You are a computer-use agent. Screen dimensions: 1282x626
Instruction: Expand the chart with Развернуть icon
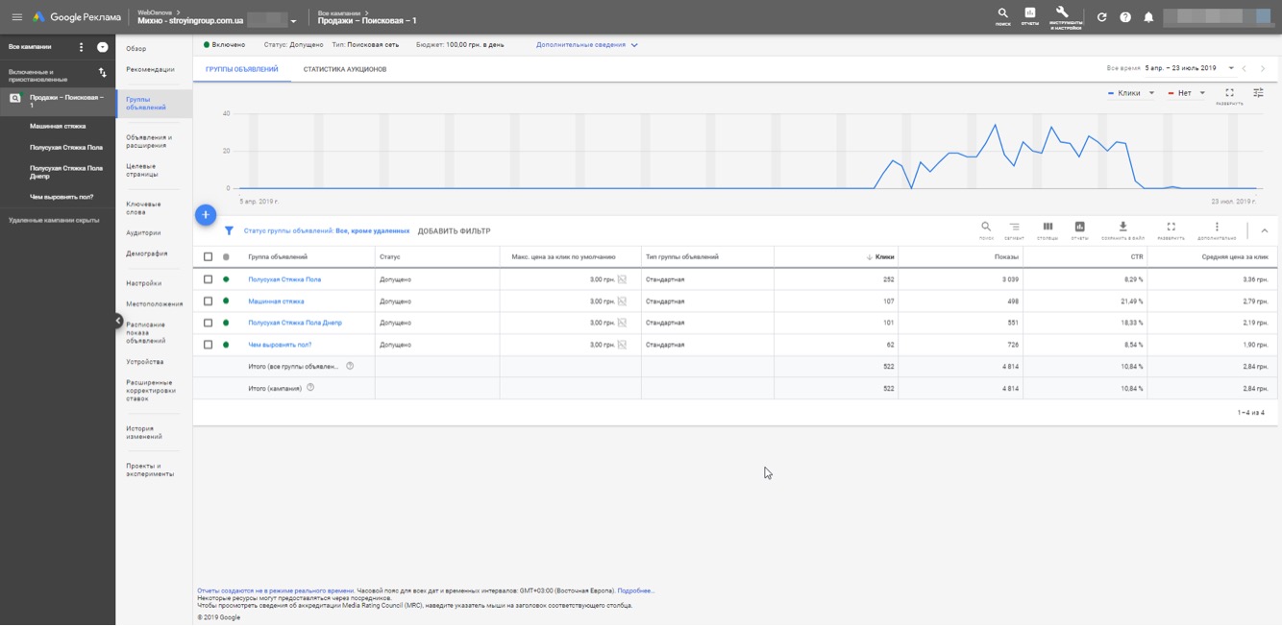pos(1229,95)
